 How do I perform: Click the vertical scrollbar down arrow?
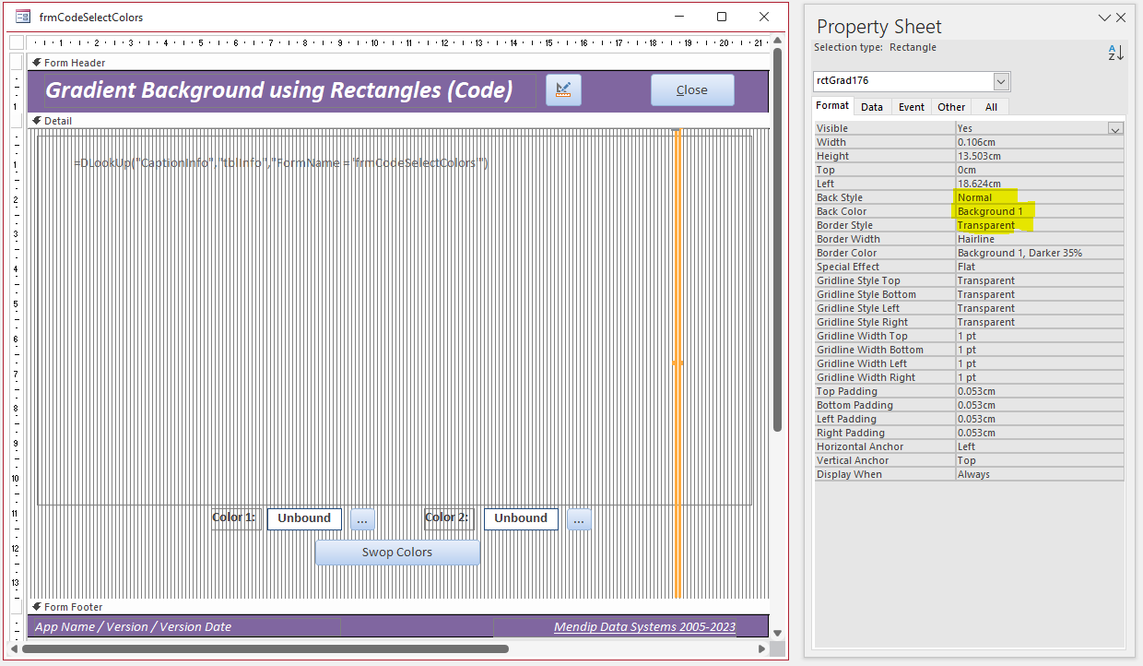coord(778,633)
